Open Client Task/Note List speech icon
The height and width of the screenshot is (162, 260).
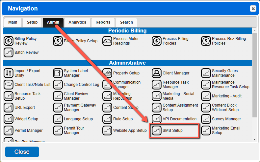tap(9, 85)
